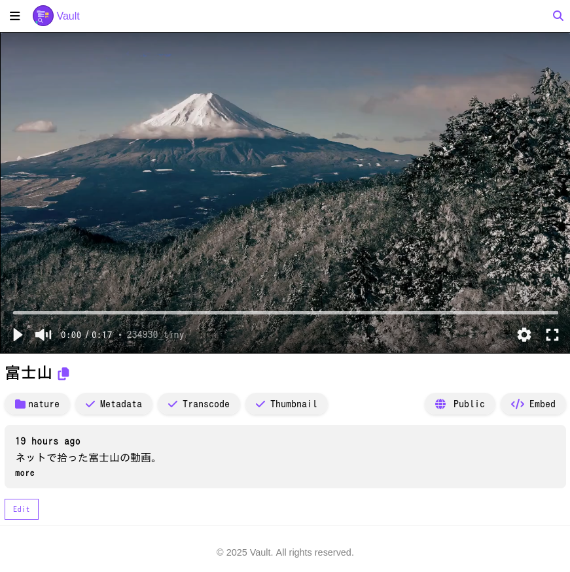Image resolution: width=570 pixels, height=572 pixels.
Task: Click the Vault logo icon
Action: pos(43,16)
